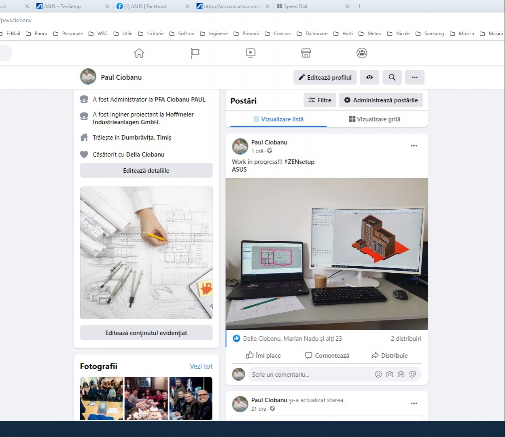The width and height of the screenshot is (505, 437).
Task: Go to Facebook Home icon
Action: point(139,53)
